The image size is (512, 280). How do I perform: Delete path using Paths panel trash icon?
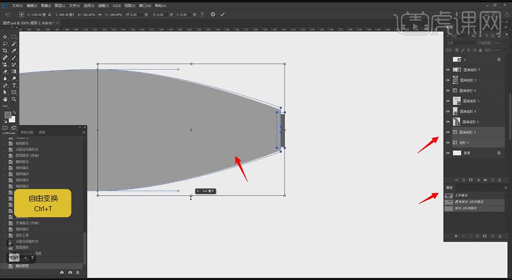(500, 236)
